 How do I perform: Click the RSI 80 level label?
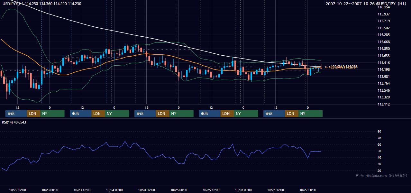379,132
